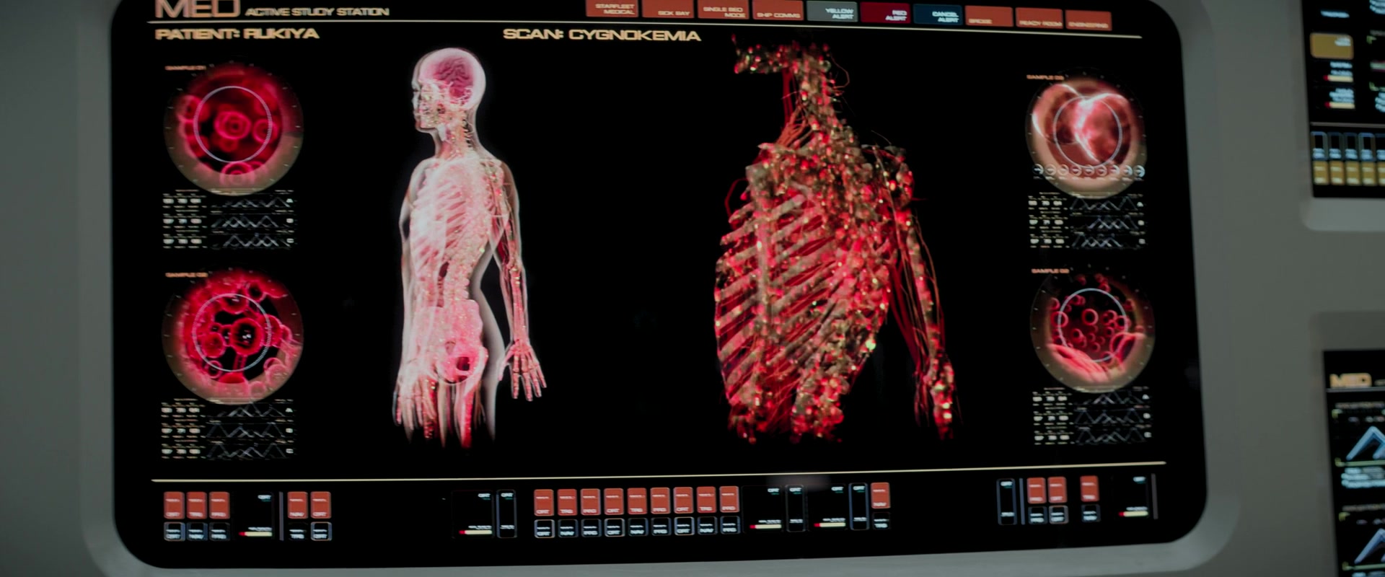Image resolution: width=1385 pixels, height=577 pixels.
Task: Click the first orange button in bottom-left row
Action: click(174, 505)
